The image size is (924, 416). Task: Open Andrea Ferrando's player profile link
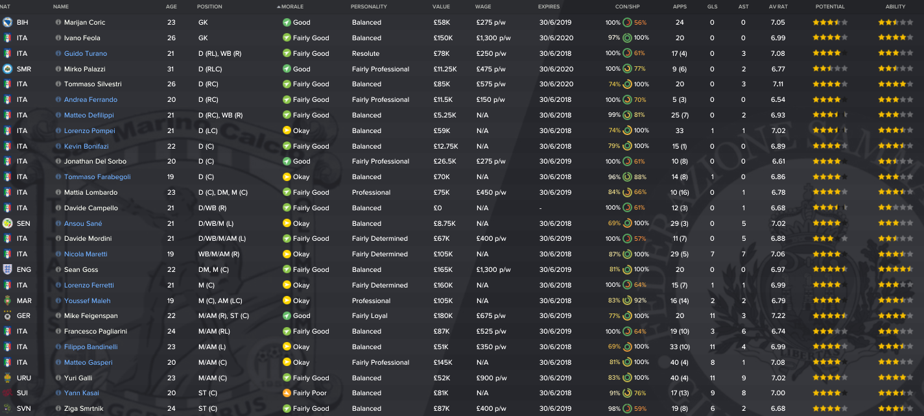click(91, 100)
